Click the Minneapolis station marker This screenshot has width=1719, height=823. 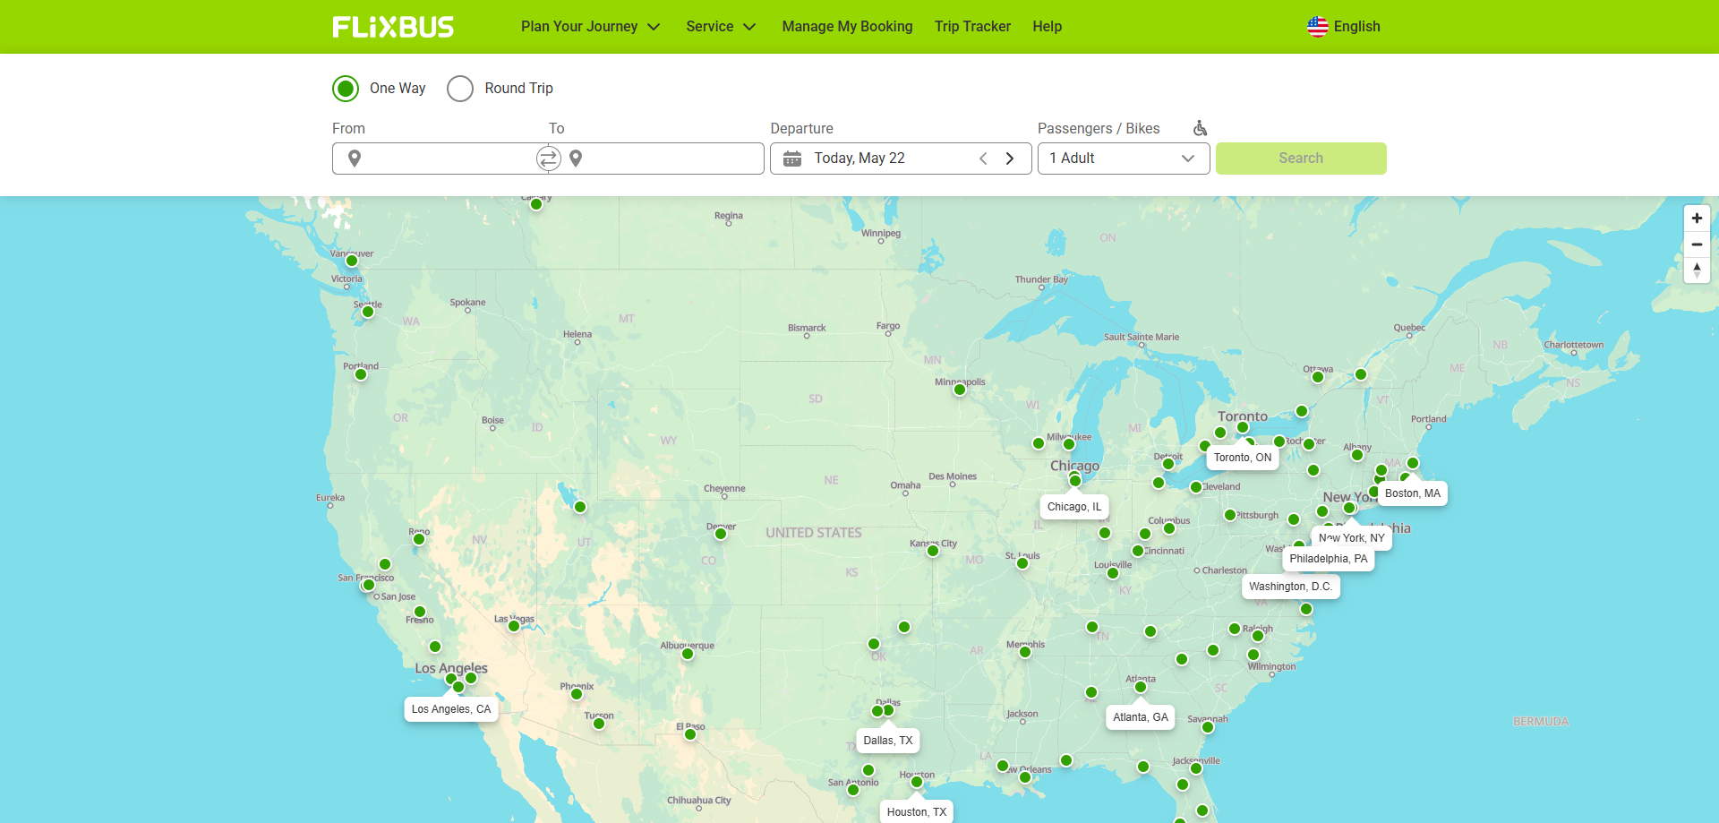pos(960,390)
